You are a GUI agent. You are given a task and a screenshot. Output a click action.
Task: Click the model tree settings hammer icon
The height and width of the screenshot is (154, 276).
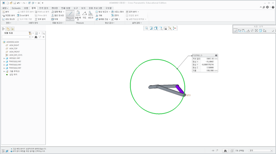(x=30, y=33)
